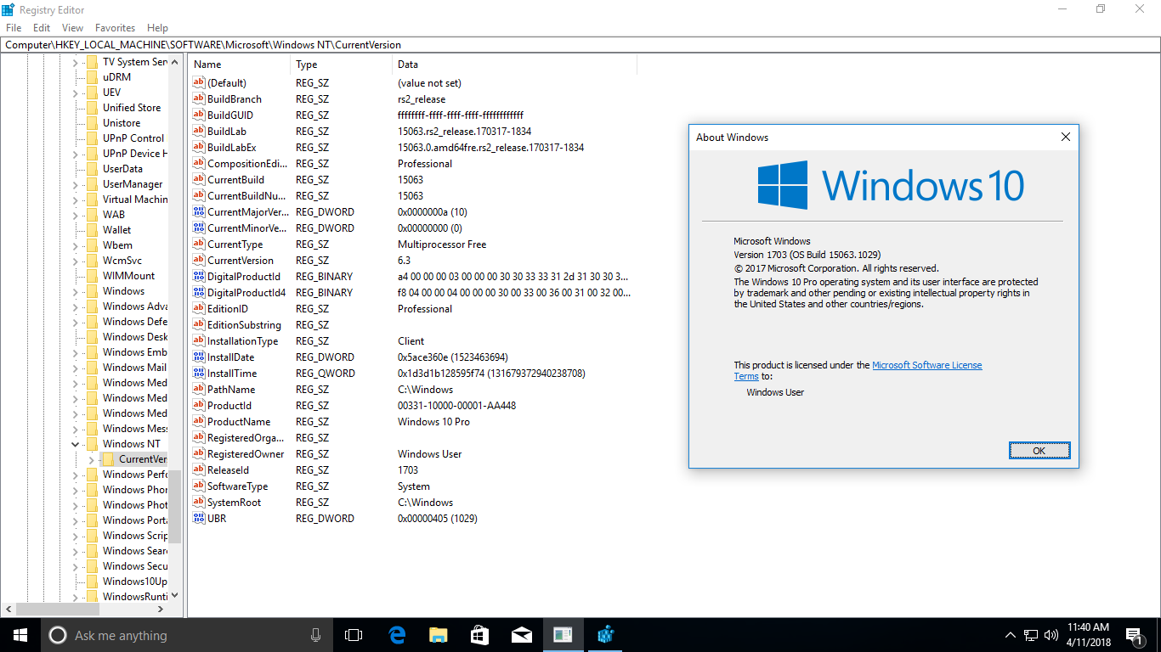Viewport: 1161px width, 652px height.
Task: Select the Unistore registry key
Action: pos(122,123)
